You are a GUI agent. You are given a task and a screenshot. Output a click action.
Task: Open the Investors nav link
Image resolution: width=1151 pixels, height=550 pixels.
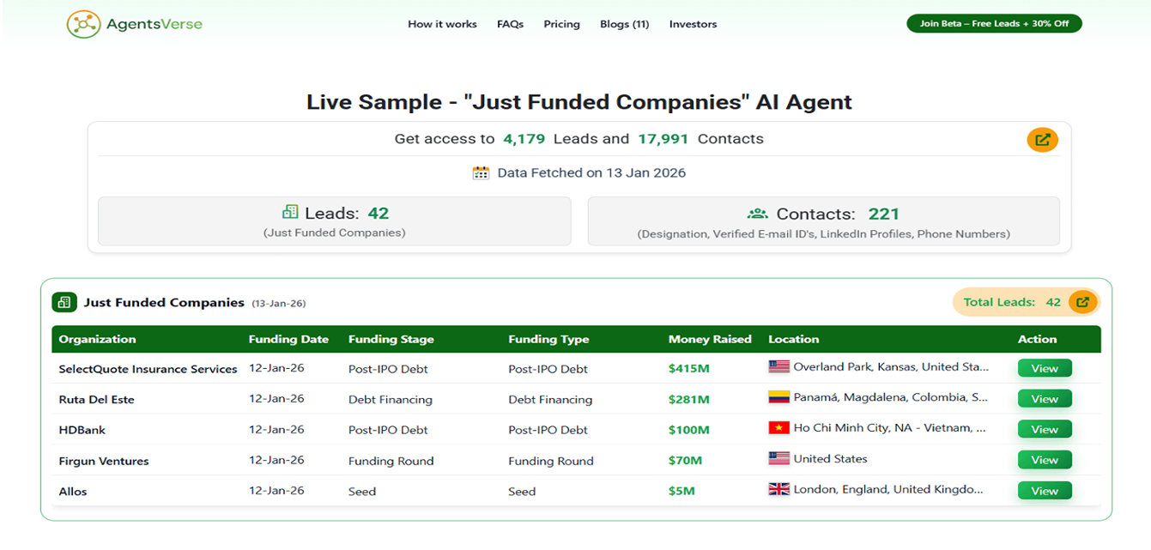coord(693,24)
